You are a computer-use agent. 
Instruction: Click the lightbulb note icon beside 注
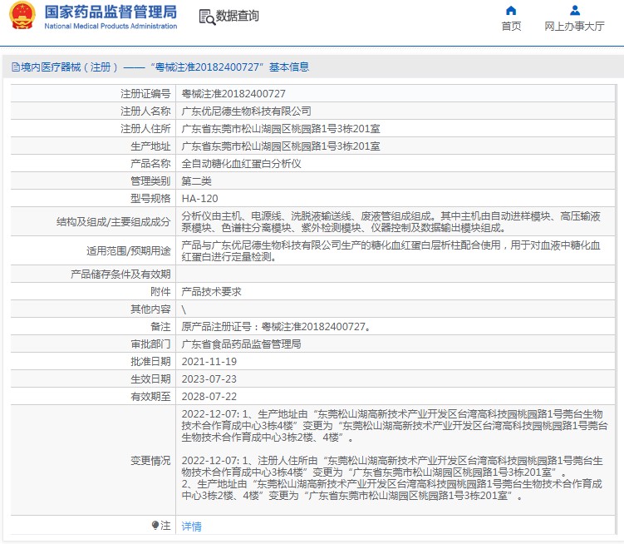point(155,525)
